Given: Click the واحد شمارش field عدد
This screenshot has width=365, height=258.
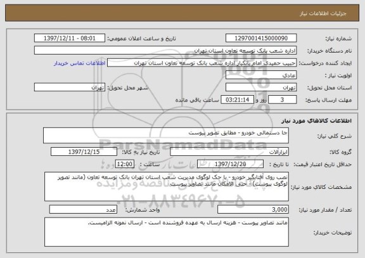Looking at the screenshot, I should (83, 210).
